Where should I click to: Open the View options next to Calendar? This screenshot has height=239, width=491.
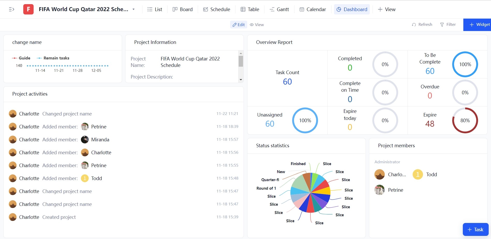[386, 9]
